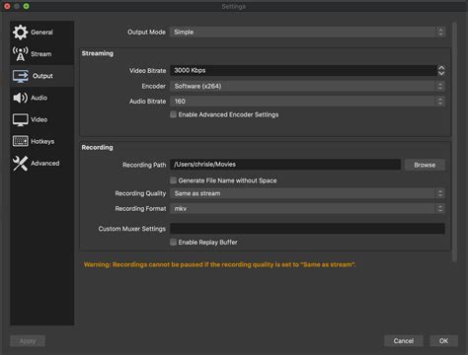This screenshot has height=355, width=468.
Task: Click the Streaming section heading
Action: 98,53
